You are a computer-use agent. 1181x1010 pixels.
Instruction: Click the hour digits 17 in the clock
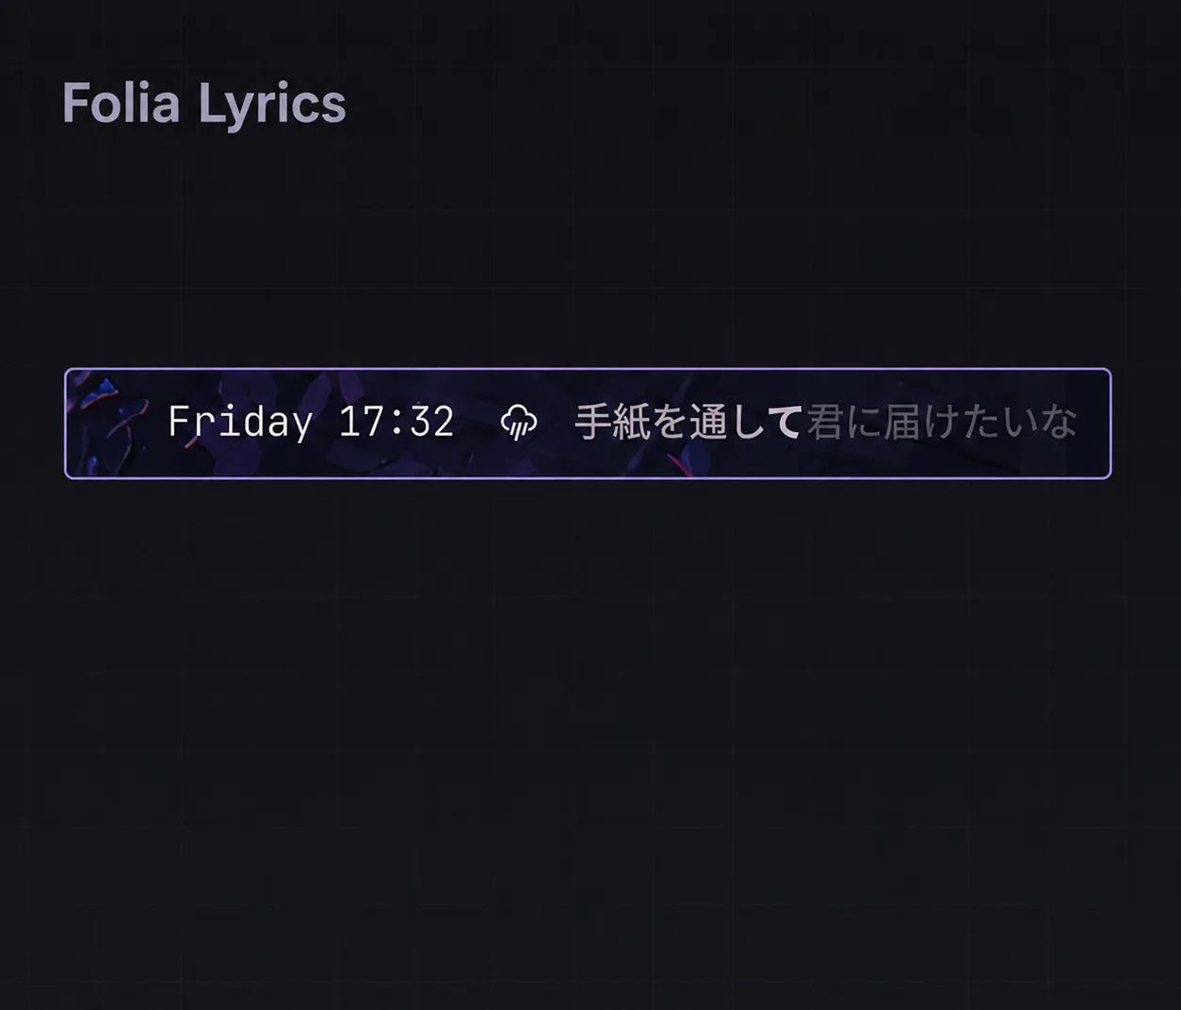pos(362,422)
